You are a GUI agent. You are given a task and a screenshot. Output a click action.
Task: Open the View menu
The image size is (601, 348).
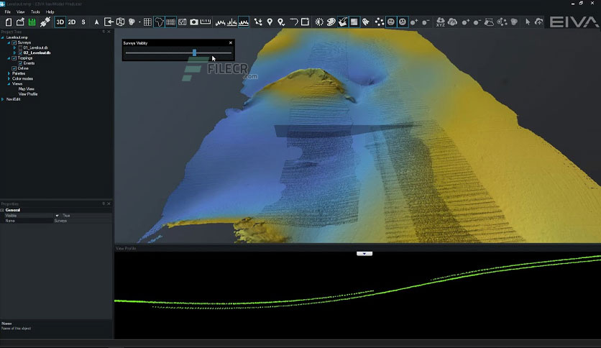pos(20,12)
